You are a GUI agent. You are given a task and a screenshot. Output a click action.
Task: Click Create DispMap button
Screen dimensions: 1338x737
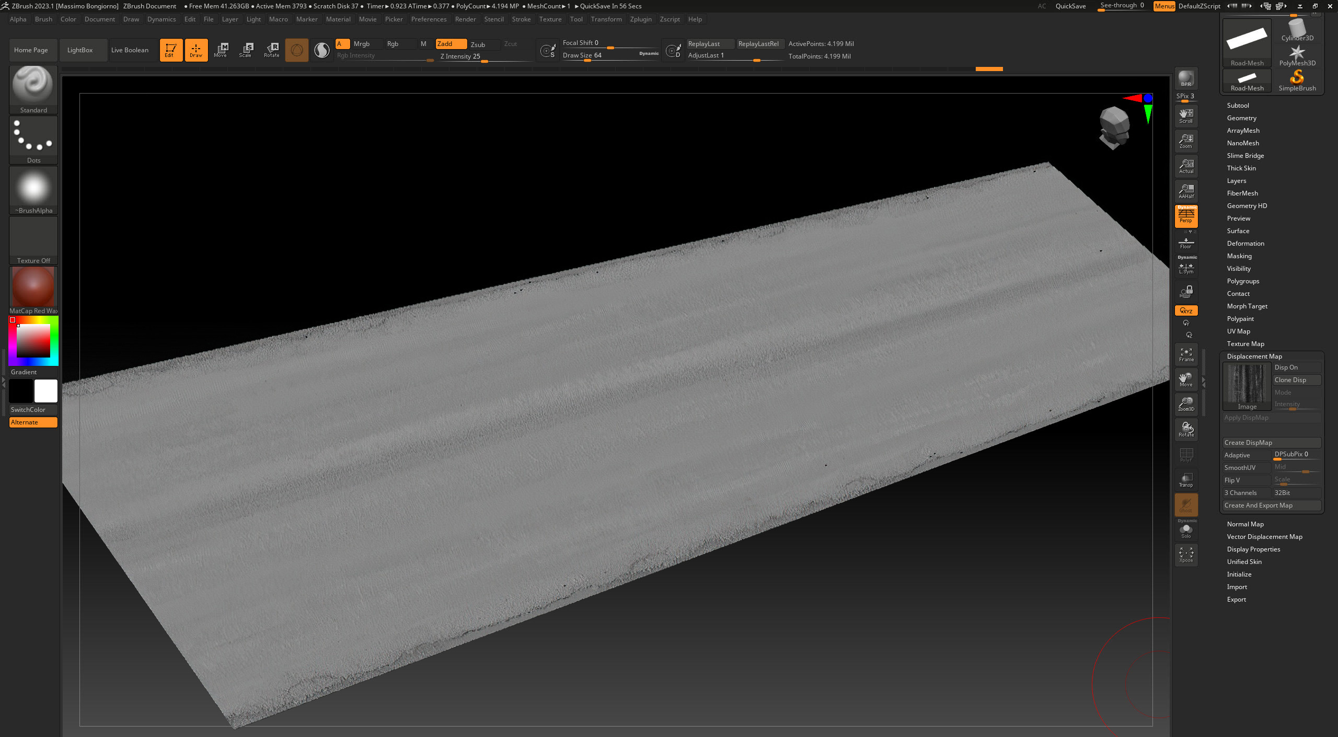[x=1272, y=443]
